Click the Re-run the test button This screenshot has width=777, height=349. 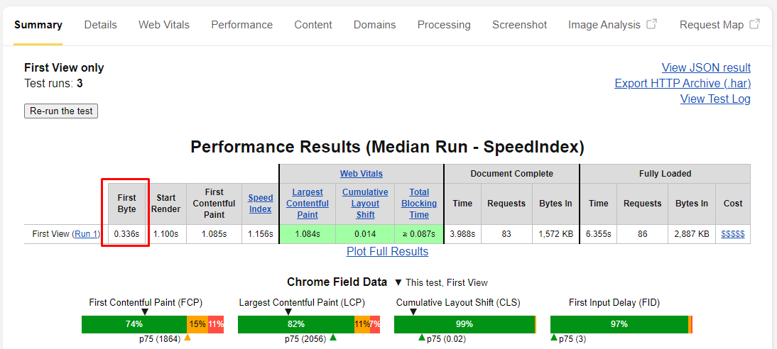(61, 111)
